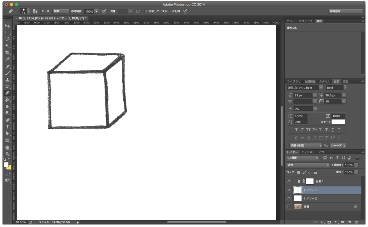This screenshot has width=368, height=227.
Task: Select the Type tool
Action: (x=7, y=127)
